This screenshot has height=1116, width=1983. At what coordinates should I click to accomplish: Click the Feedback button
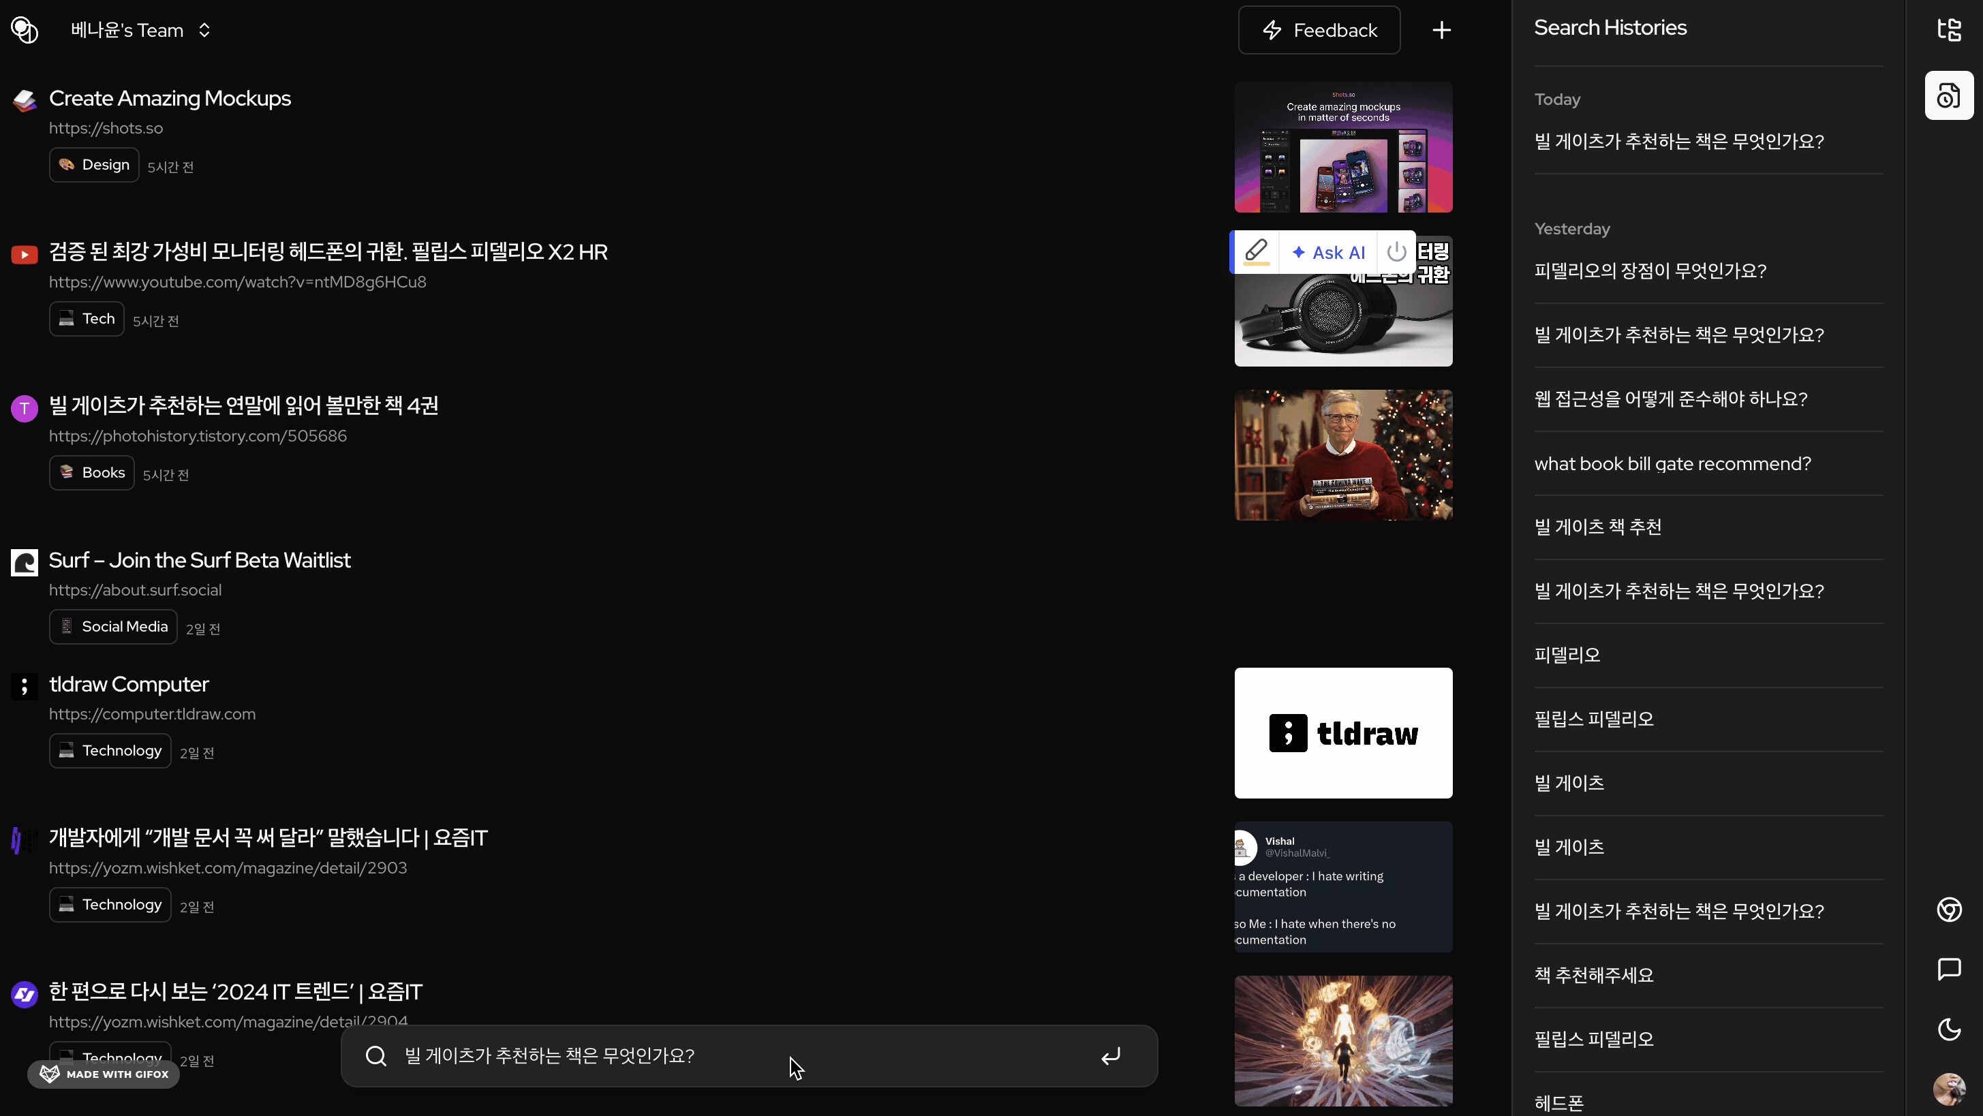1319,30
